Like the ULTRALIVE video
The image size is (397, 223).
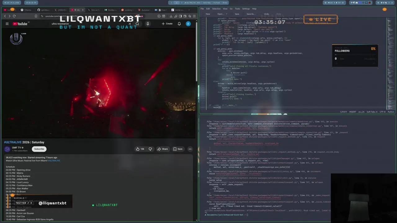140,149
